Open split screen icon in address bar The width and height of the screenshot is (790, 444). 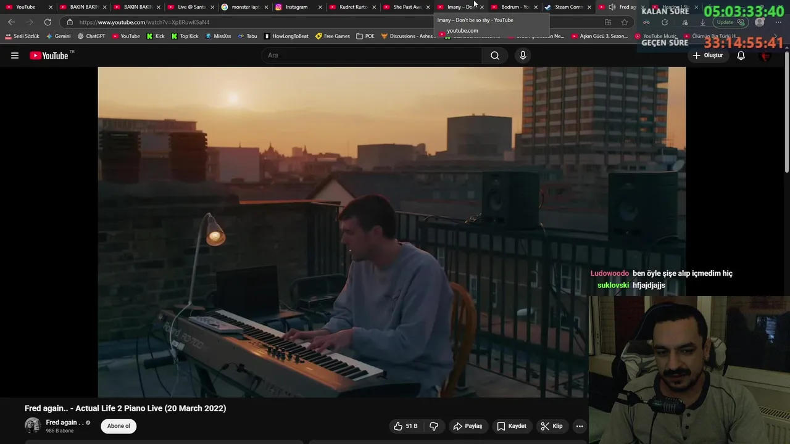[608, 22]
